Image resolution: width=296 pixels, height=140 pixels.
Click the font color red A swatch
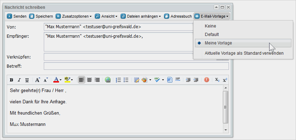tap(56, 80)
